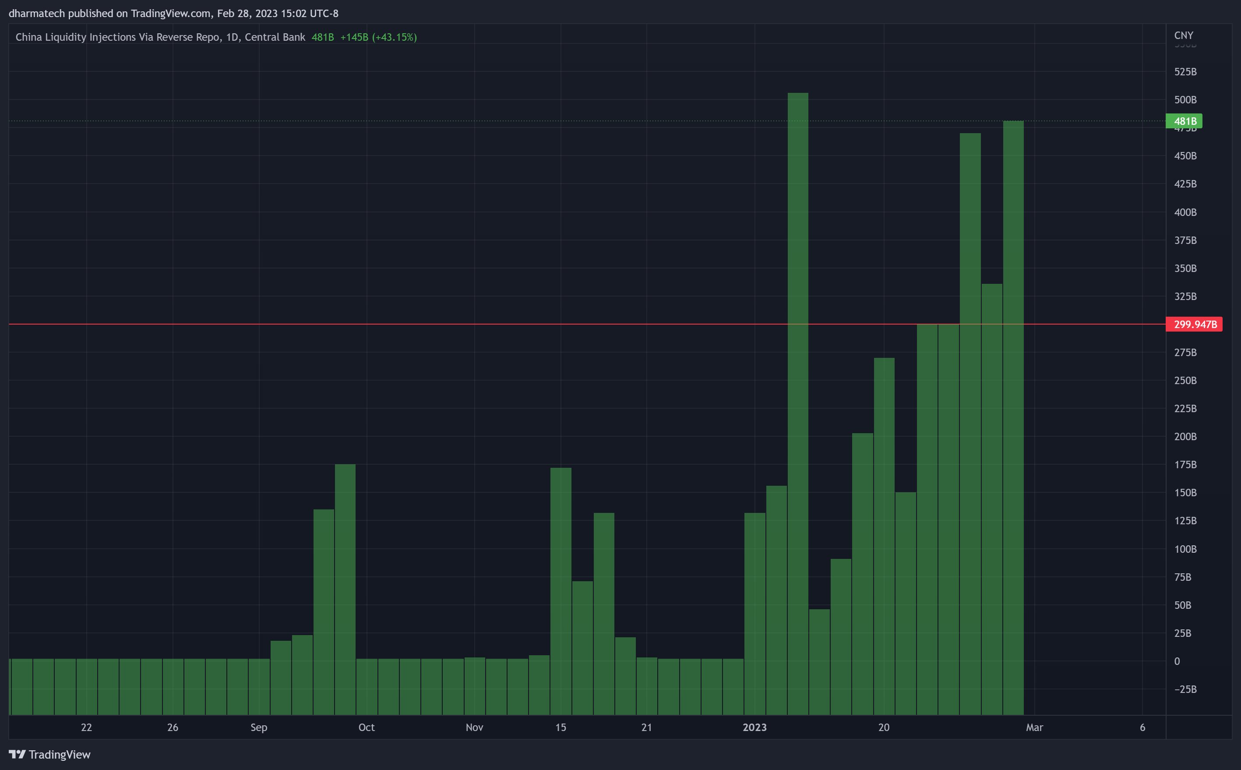Click the 0 price axis label
The height and width of the screenshot is (770, 1241).
(1177, 661)
